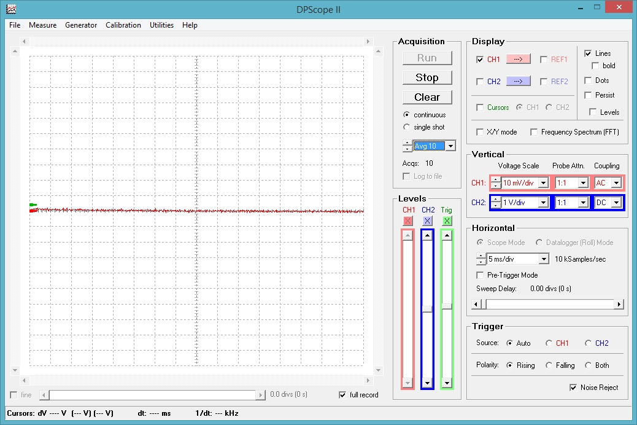Enable the REF2 checkbox
The width and height of the screenshot is (637, 425).
[544, 81]
